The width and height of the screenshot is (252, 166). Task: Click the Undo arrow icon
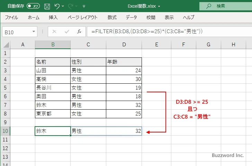click(57, 6)
